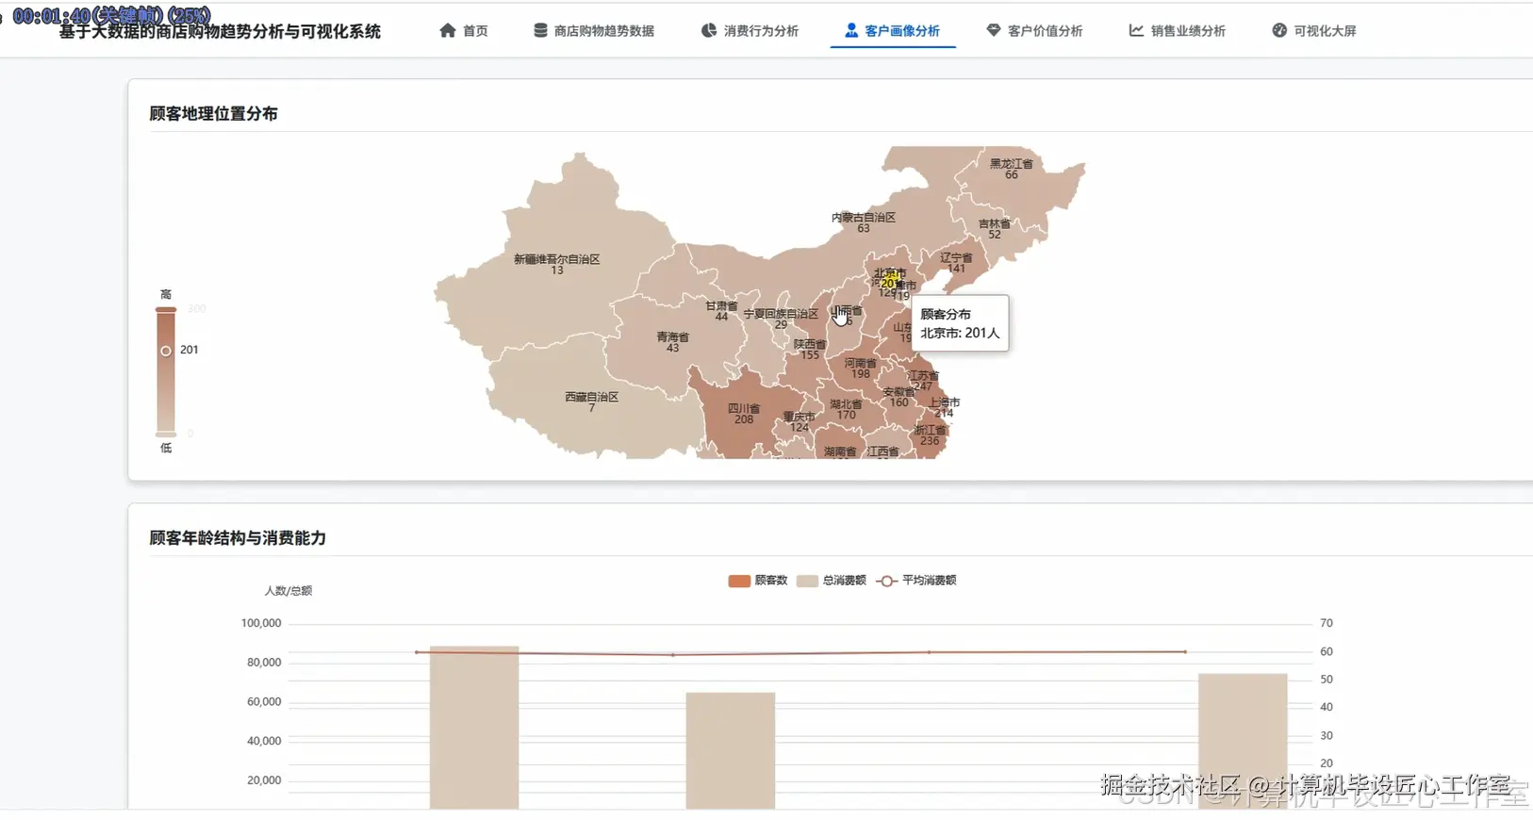Click 新疆维吾尔自治区 on the map
The height and width of the screenshot is (820, 1533).
click(556, 264)
